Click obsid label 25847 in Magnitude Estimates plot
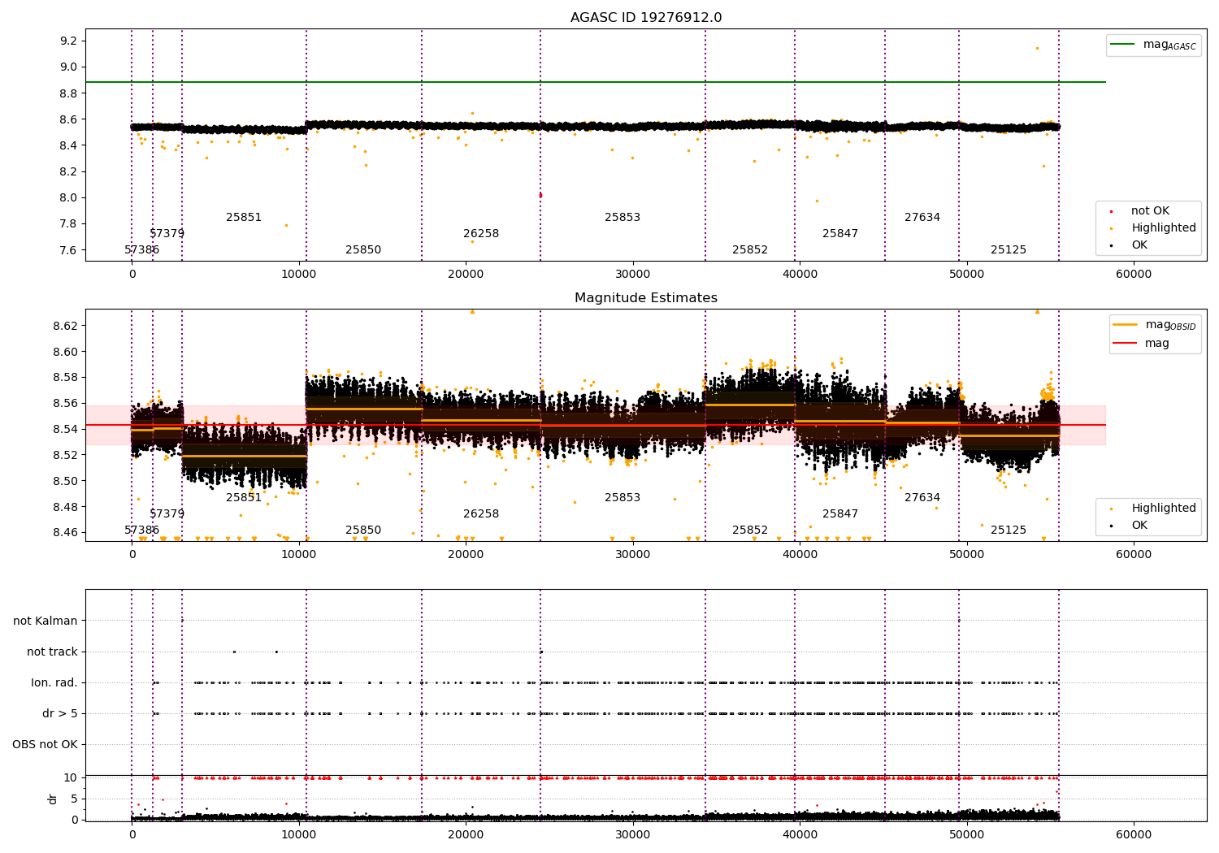1219x853 pixels. tap(840, 514)
